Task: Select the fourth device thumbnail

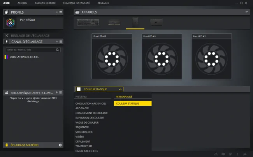Action: click(156, 22)
